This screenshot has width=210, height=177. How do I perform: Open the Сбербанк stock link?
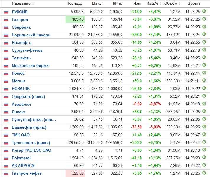pos(21,27)
